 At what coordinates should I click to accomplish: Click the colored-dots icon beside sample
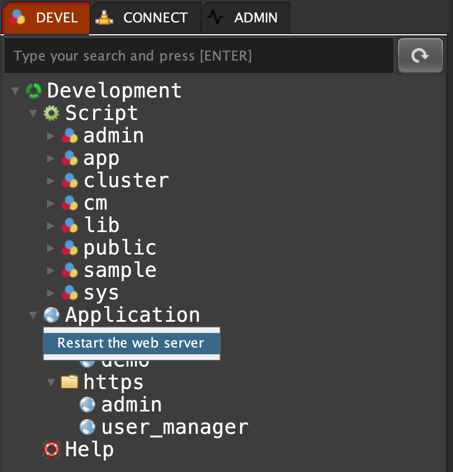point(69,270)
